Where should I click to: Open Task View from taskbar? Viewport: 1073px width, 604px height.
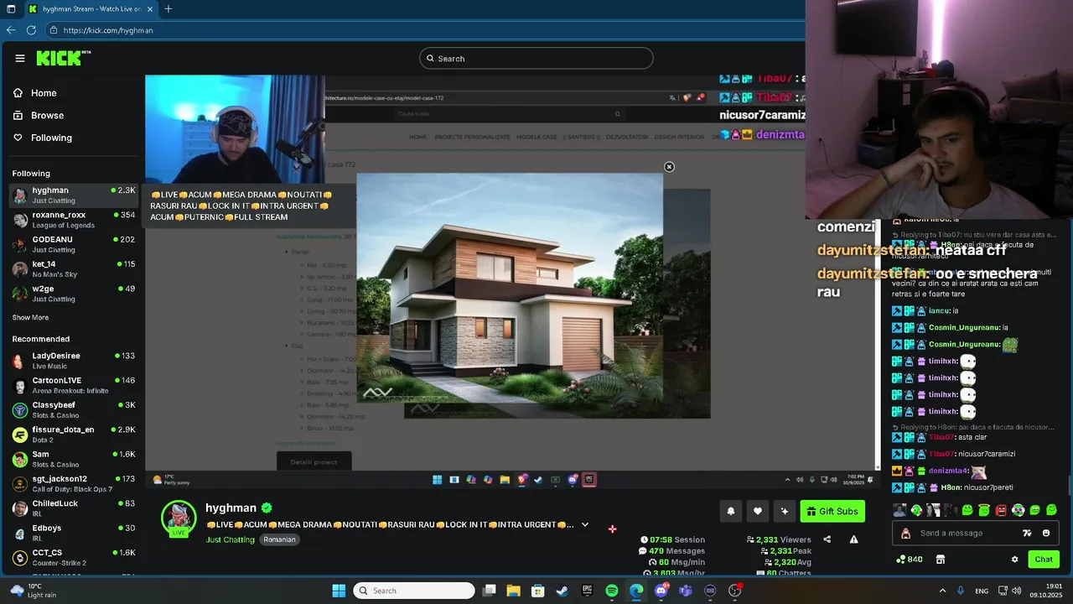pos(490,591)
